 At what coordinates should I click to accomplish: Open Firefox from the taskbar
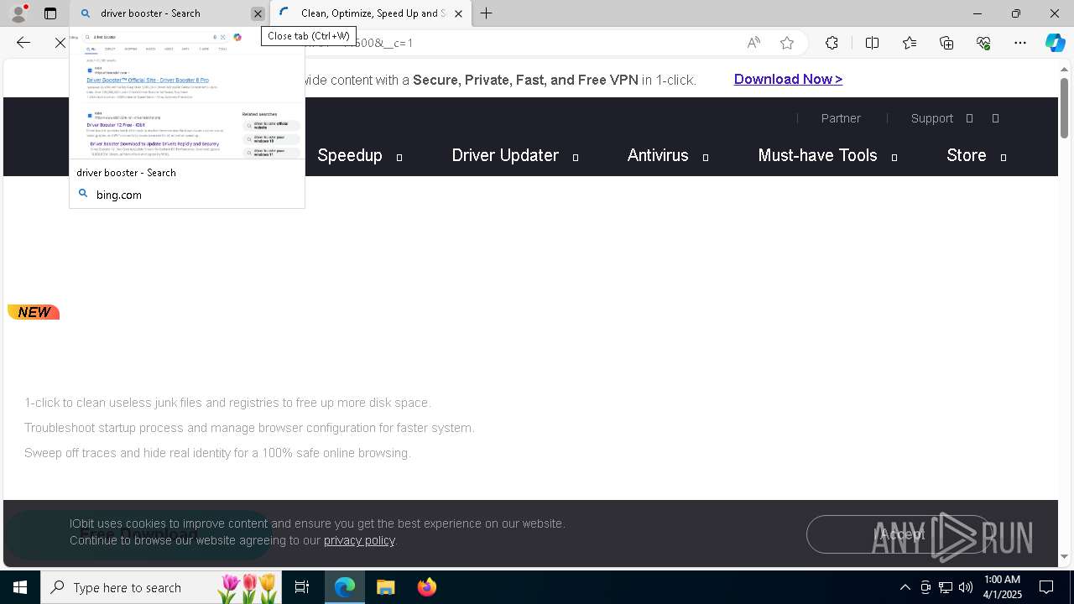pos(426,587)
